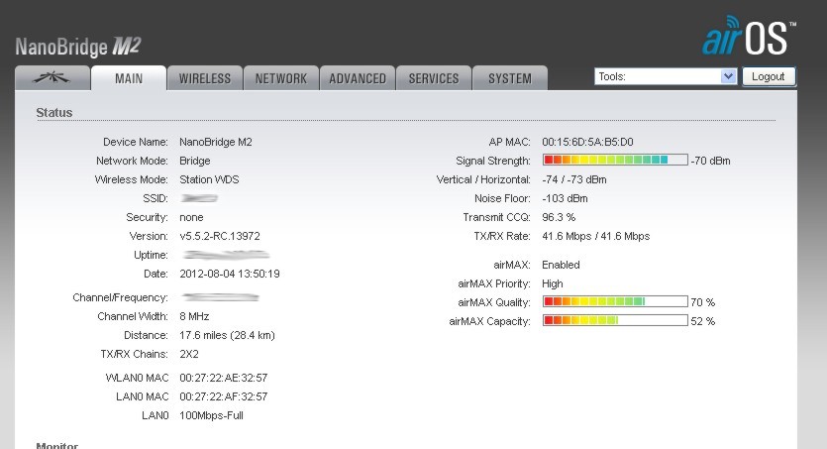Screen dimensions: 827x449
Task: Click the signal value -70 dBm
Action: [x=710, y=161]
